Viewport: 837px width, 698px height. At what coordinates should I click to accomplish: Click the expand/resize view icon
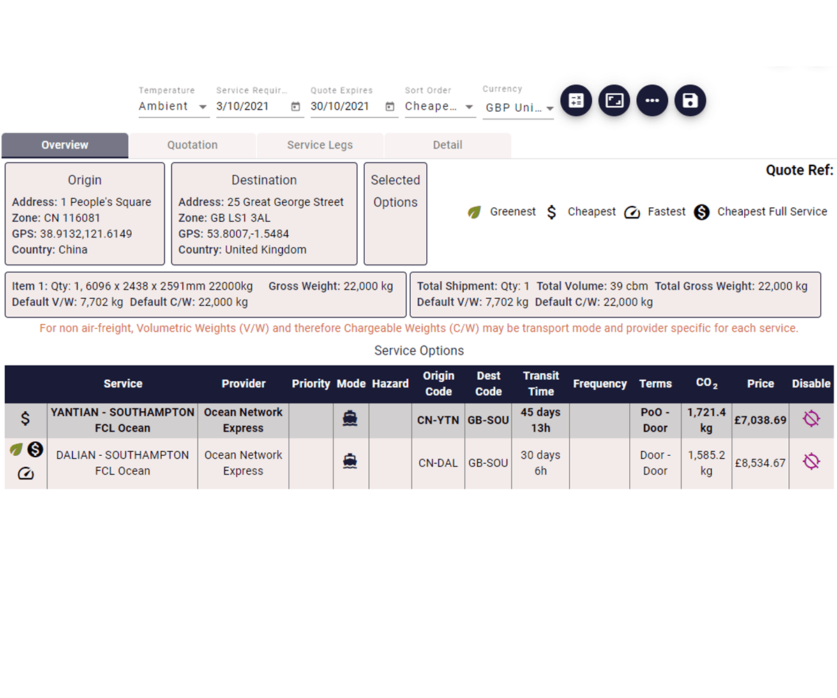tap(614, 101)
